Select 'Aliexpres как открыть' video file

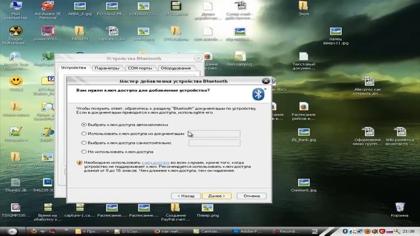coord(367,86)
